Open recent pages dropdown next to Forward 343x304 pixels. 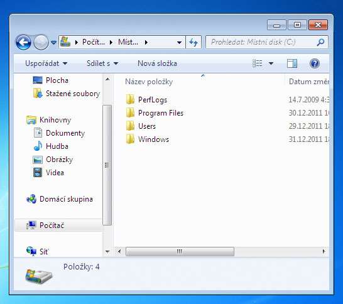point(53,43)
